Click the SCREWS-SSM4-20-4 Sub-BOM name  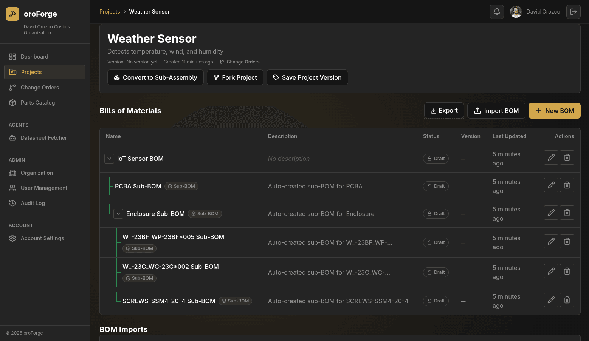coord(169,301)
